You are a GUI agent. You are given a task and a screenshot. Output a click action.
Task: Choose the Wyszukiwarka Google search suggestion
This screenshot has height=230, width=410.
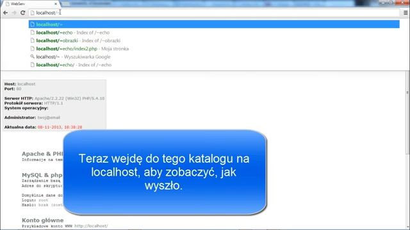click(x=214, y=57)
